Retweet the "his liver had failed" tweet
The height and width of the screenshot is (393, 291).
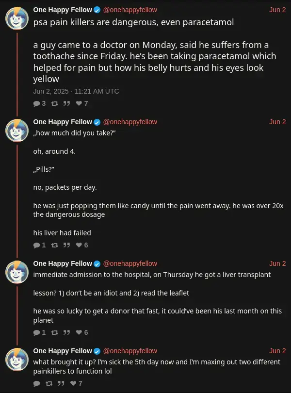tap(54, 245)
